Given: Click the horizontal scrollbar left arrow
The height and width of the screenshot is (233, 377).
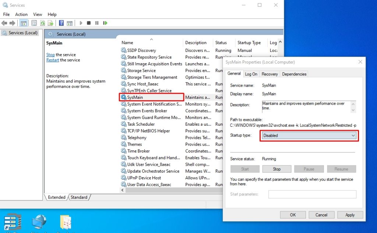Looking at the screenshot, I should 123,190.
